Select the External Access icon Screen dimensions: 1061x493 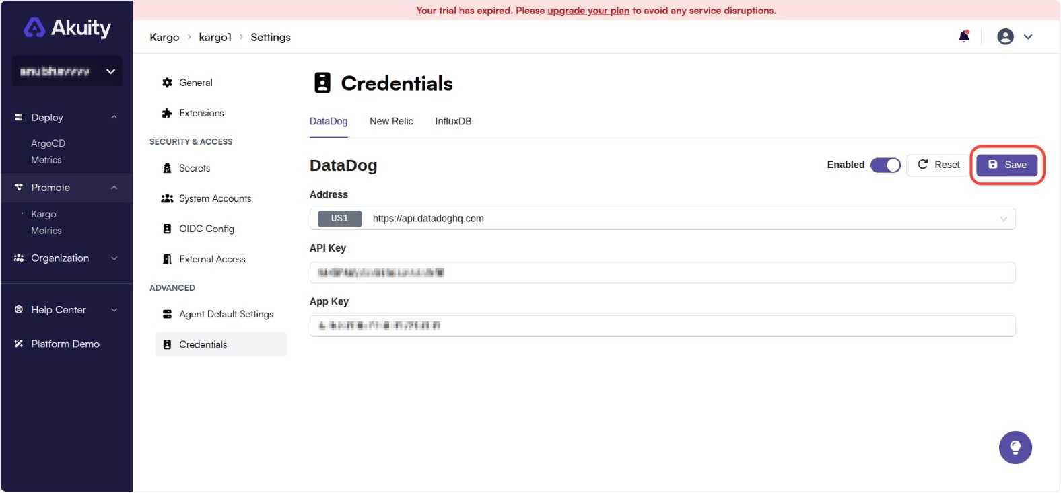167,259
